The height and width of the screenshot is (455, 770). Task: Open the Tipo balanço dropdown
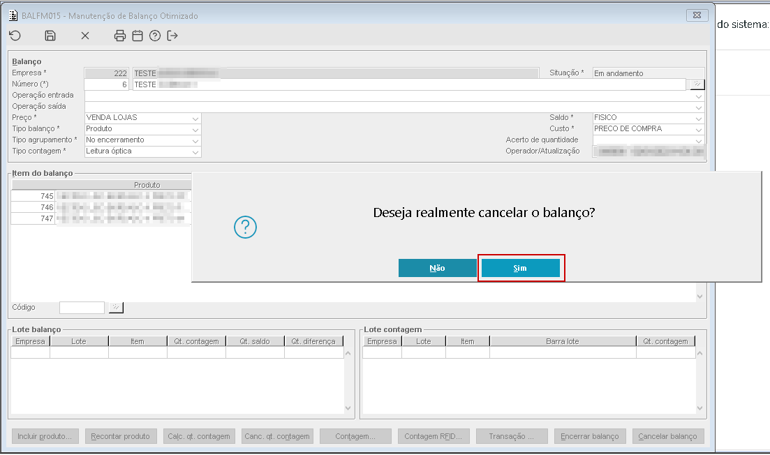(x=195, y=130)
